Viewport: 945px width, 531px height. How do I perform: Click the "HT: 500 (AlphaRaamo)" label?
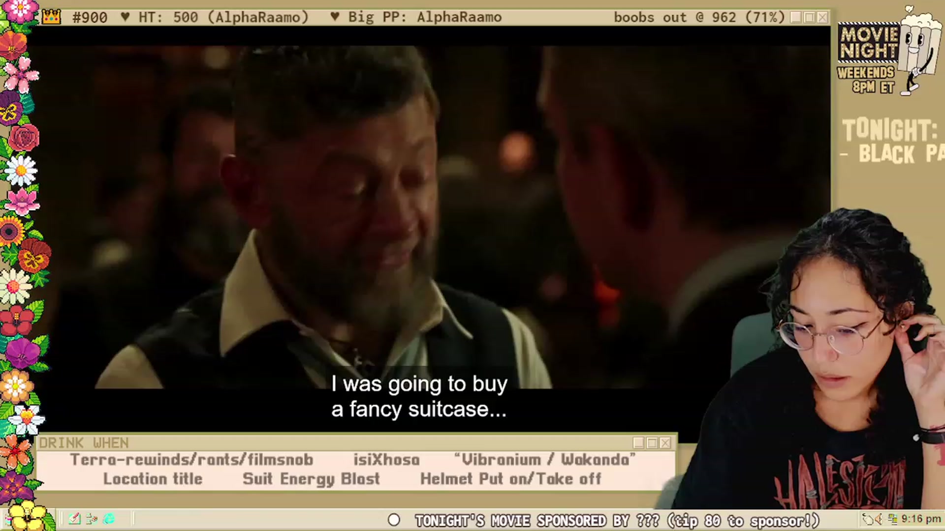tap(223, 18)
